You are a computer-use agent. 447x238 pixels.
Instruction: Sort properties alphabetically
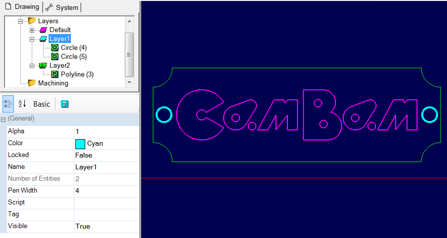pos(22,104)
